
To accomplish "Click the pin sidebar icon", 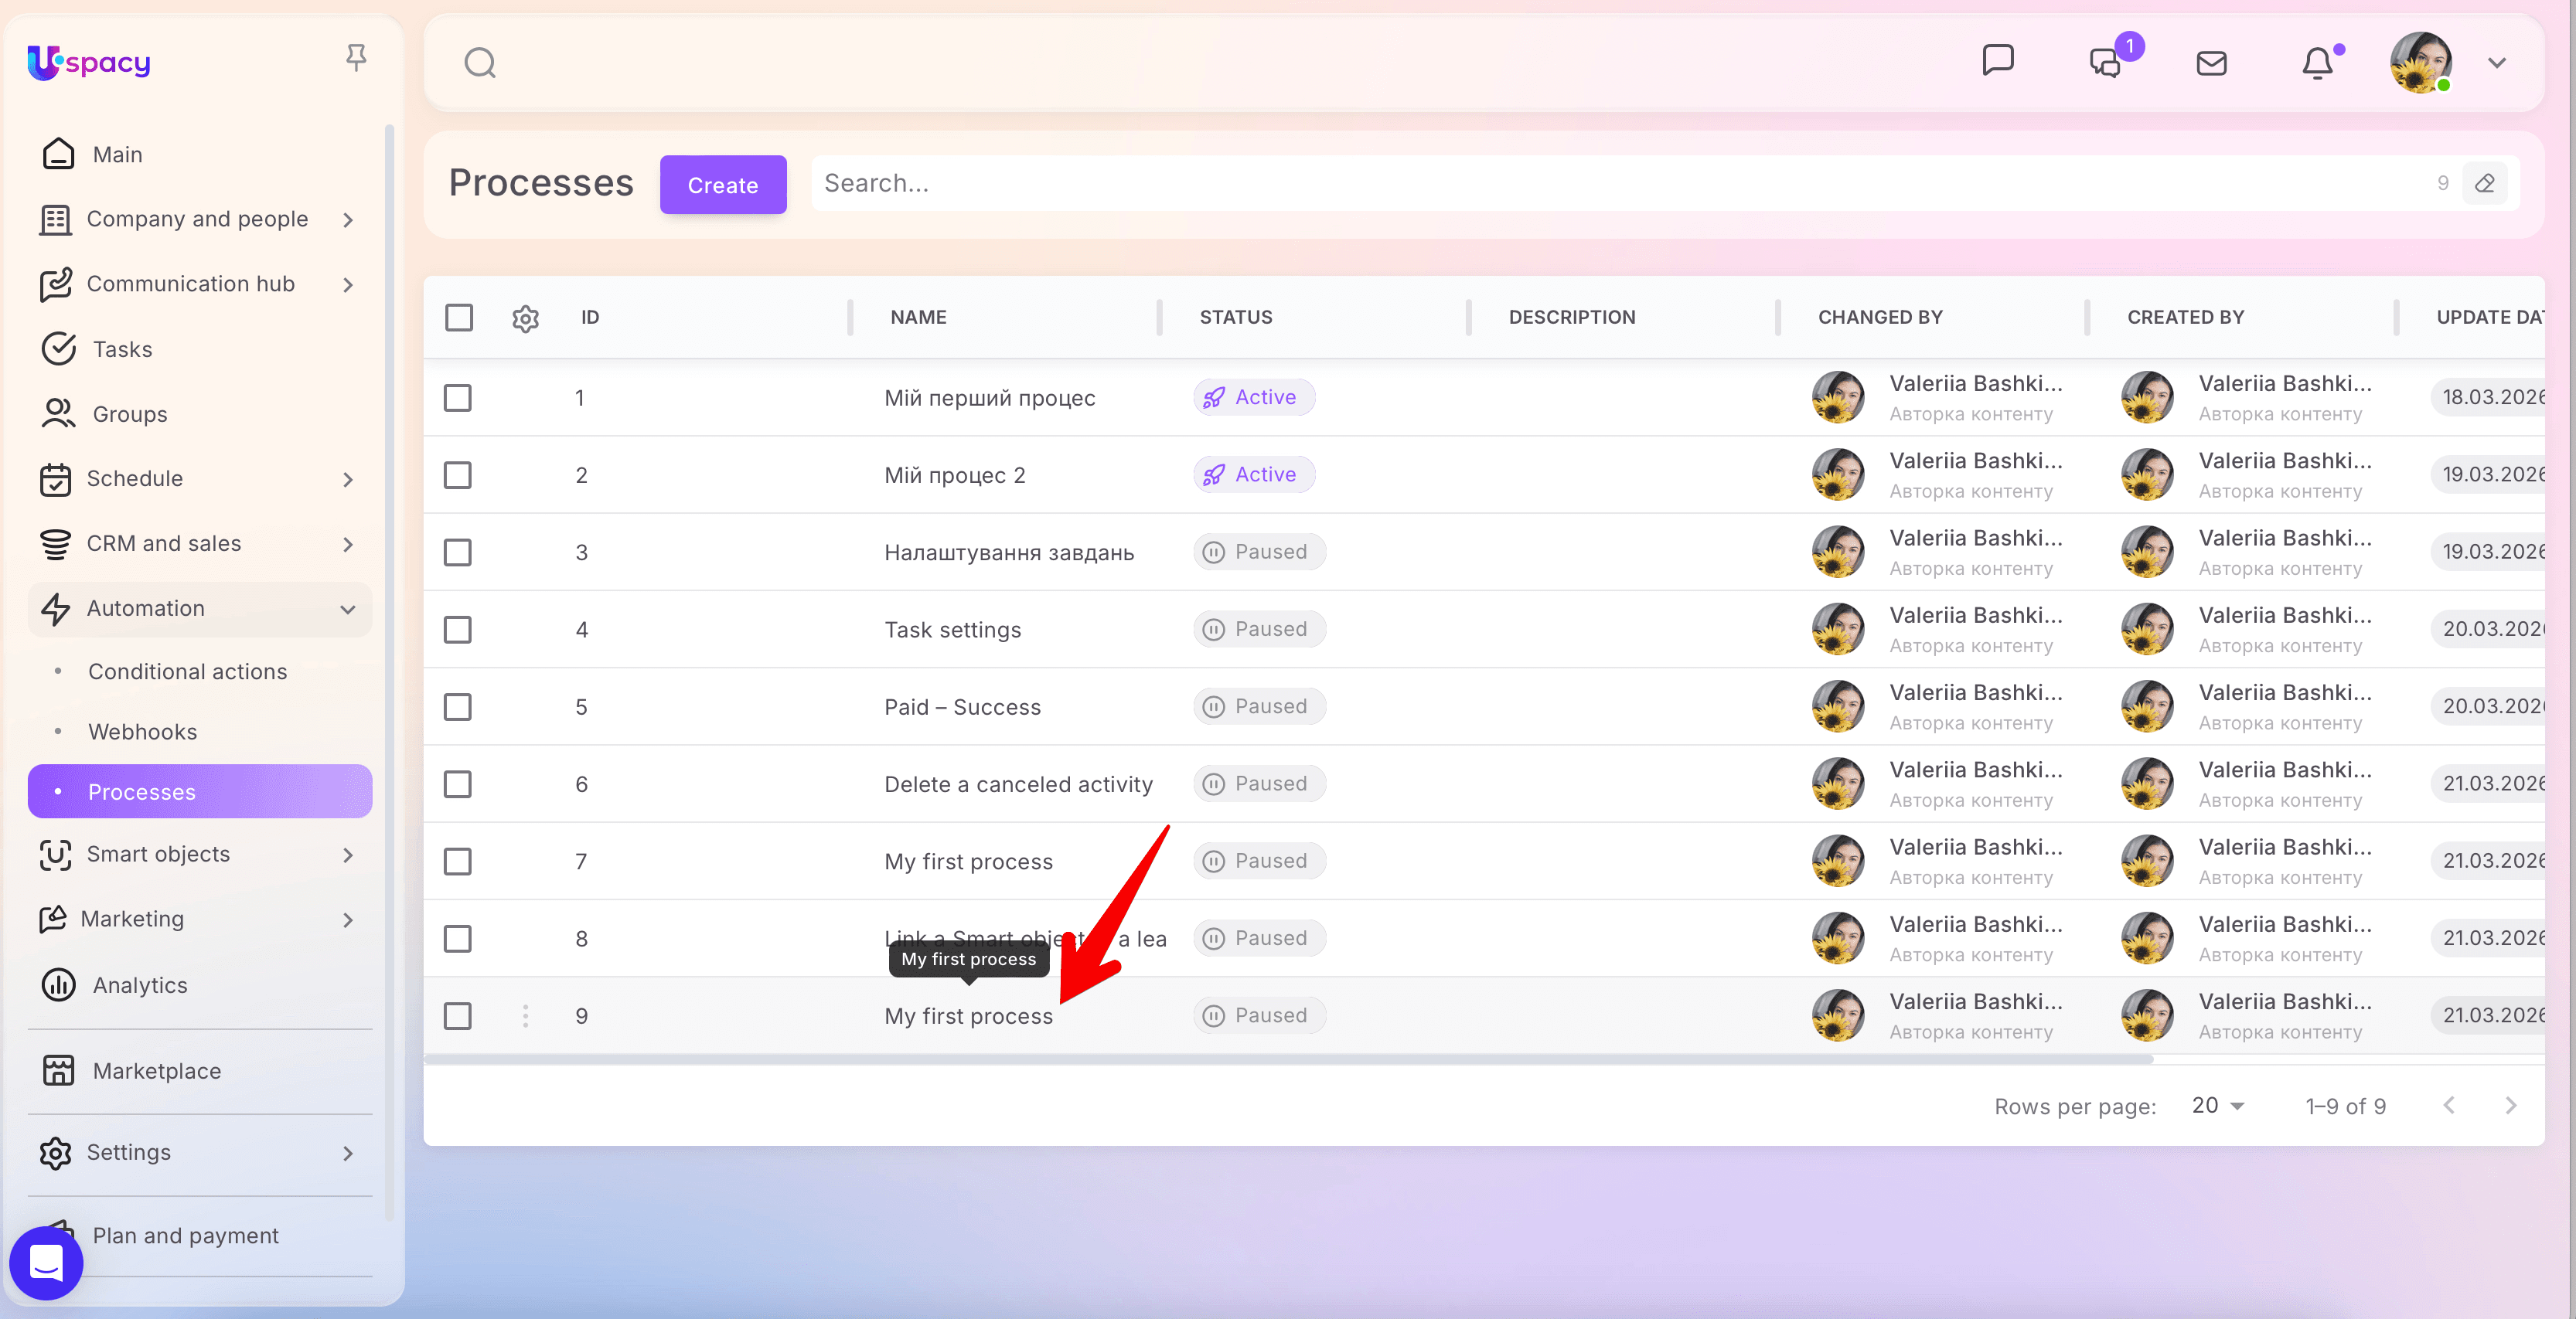I will 356,58.
